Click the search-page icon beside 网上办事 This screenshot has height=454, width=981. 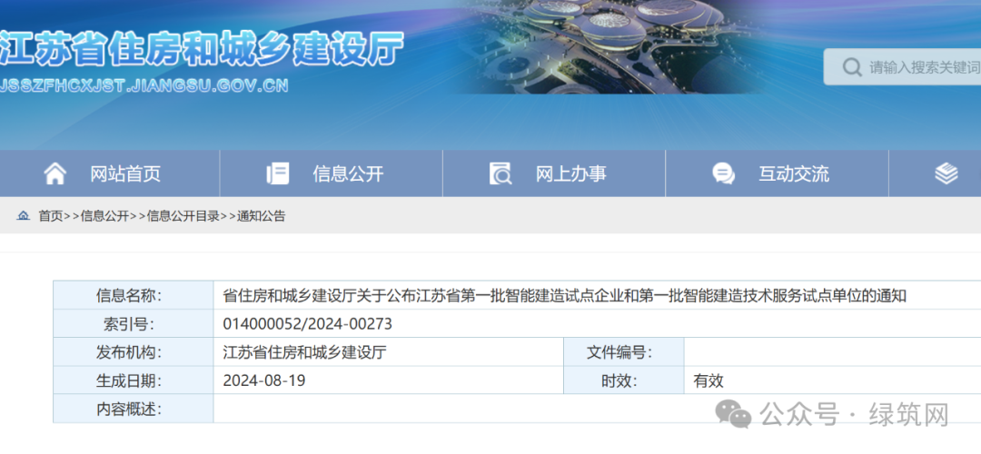(x=500, y=173)
